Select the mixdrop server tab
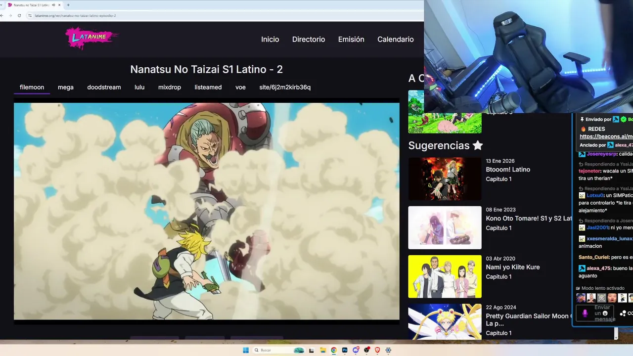The height and width of the screenshot is (356, 633). click(x=170, y=87)
